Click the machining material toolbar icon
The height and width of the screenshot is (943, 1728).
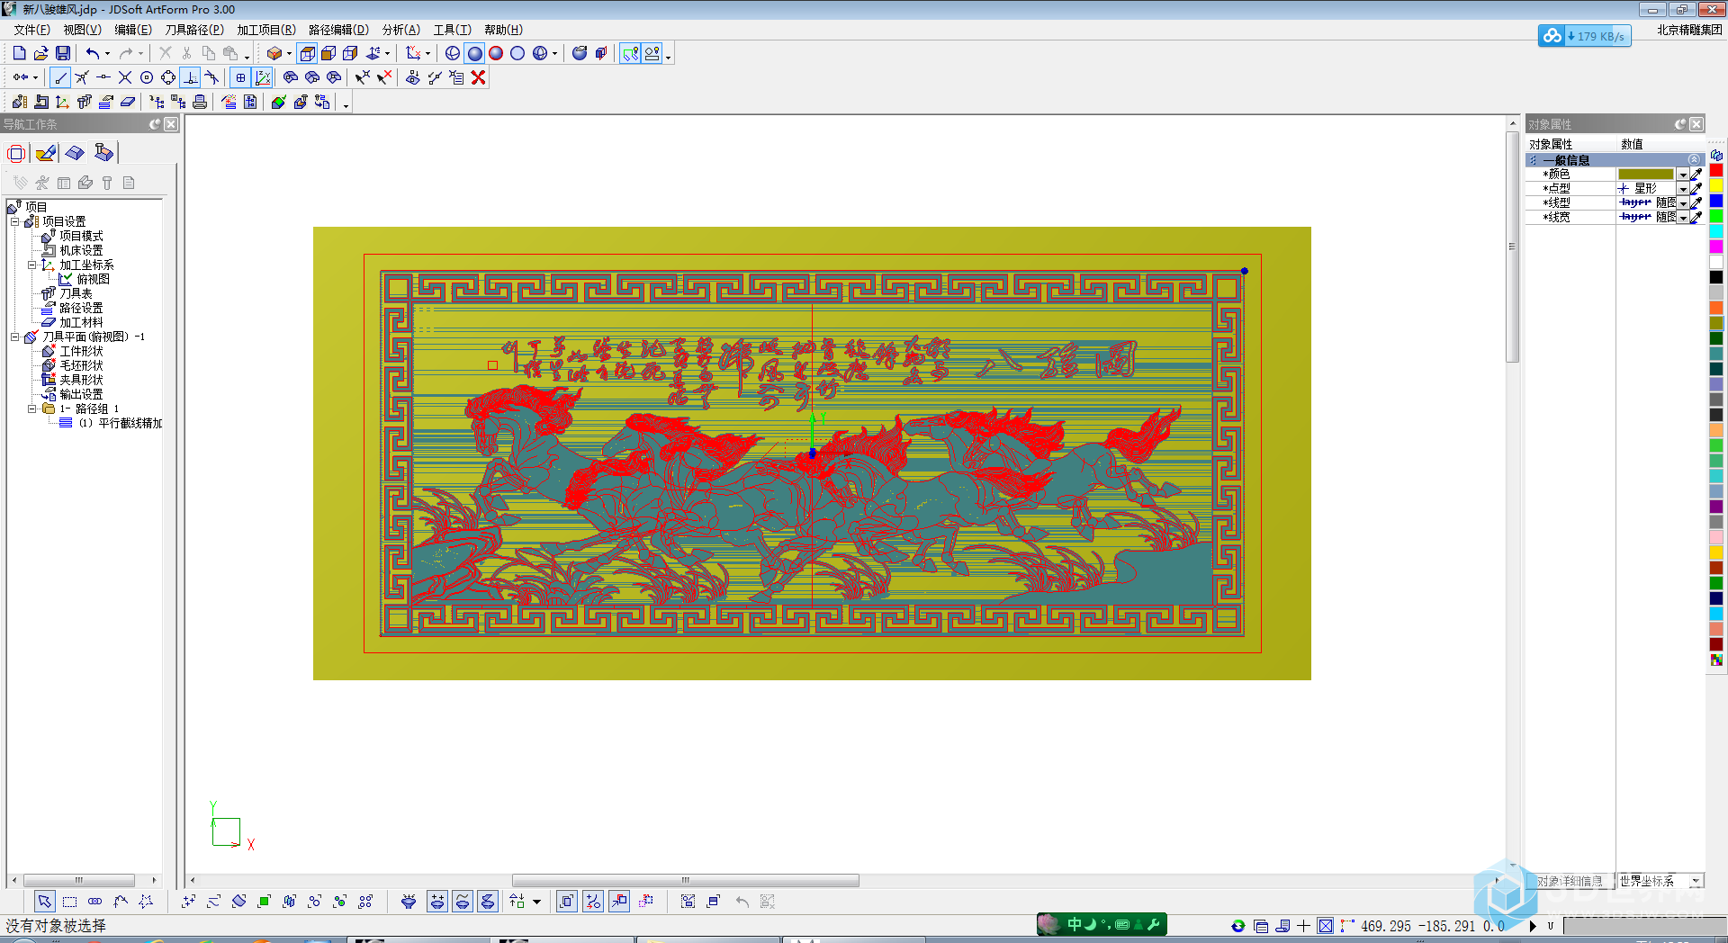[127, 102]
